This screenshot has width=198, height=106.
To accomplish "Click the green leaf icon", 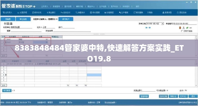I will [187, 28].
